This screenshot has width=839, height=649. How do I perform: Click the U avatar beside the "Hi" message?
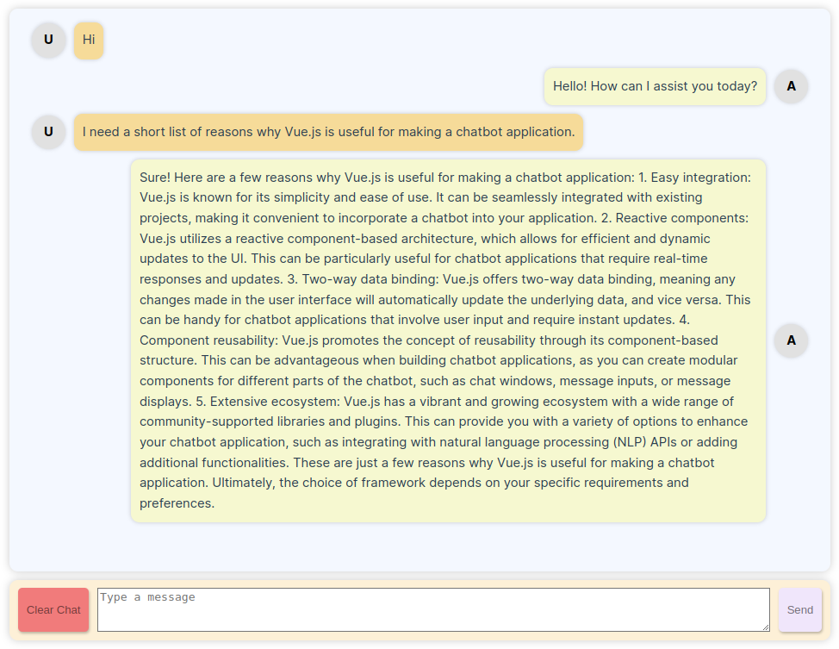click(x=48, y=40)
